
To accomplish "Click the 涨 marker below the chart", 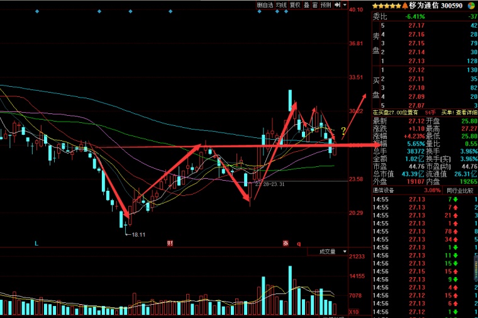I will pyautogui.click(x=285, y=244).
